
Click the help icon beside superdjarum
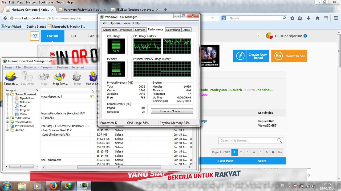pos(305,36)
